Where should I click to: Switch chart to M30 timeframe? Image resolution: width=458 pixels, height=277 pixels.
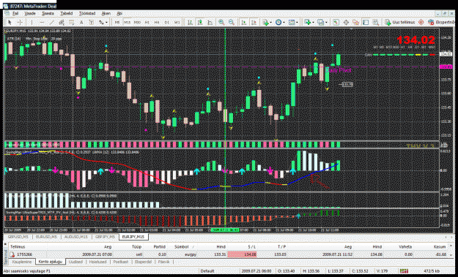tap(137, 22)
